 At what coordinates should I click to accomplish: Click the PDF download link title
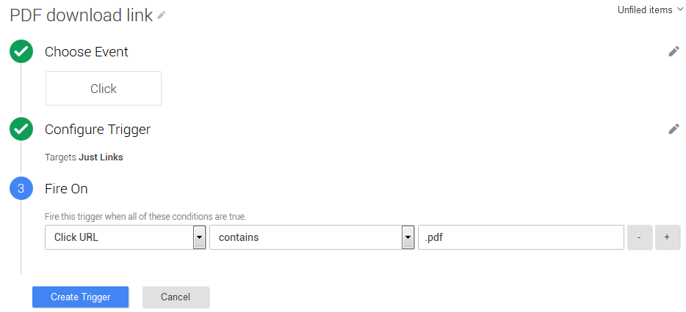tap(82, 15)
